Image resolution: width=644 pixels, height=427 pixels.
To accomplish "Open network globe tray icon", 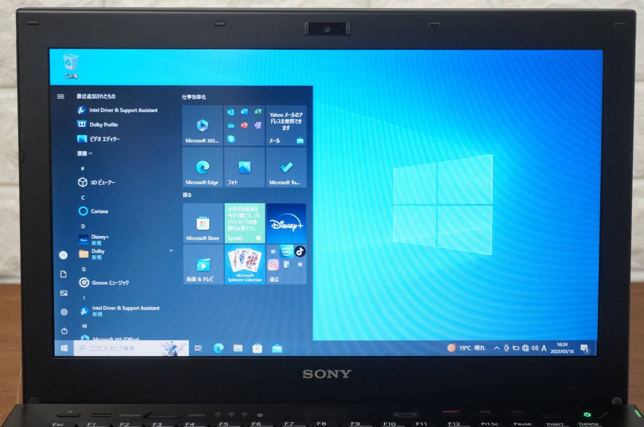I will pos(525,348).
